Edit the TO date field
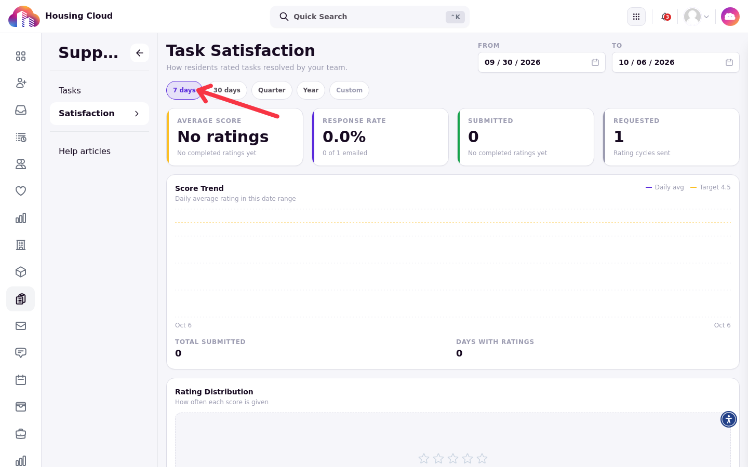This screenshot has height=467, width=748. 676,62
